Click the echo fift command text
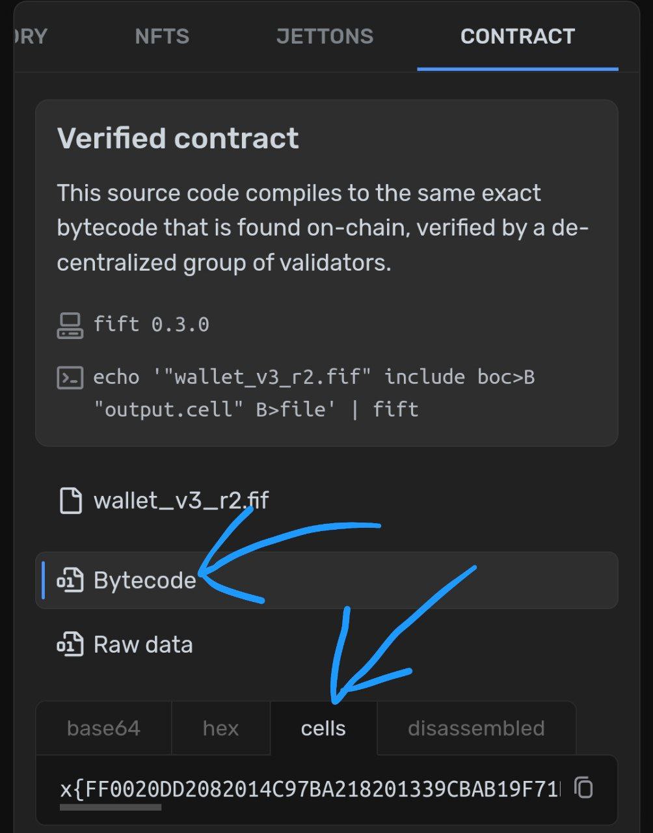The width and height of the screenshot is (653, 833). (x=314, y=393)
